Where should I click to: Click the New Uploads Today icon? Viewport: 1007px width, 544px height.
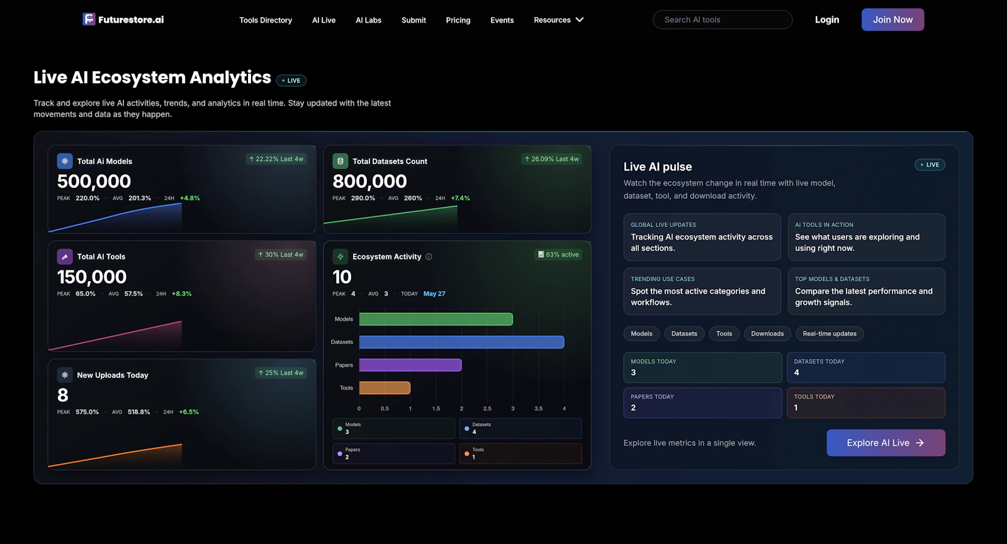tap(65, 375)
